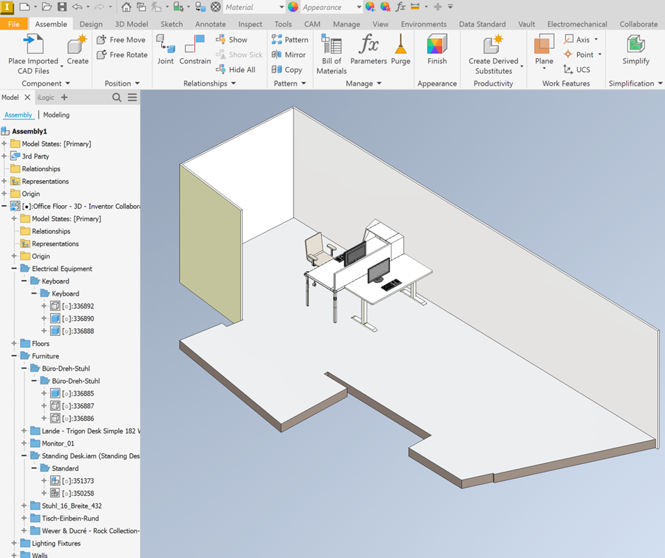The image size is (665, 558).
Task: Click the Free Move button
Action: (x=121, y=40)
